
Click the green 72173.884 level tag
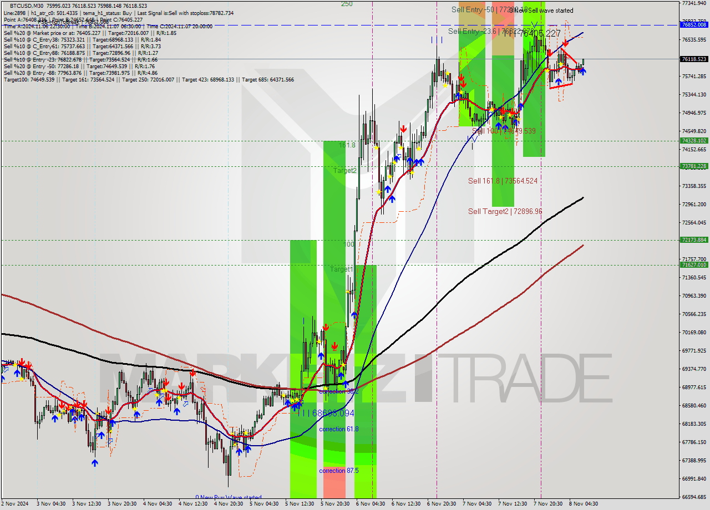(694, 240)
